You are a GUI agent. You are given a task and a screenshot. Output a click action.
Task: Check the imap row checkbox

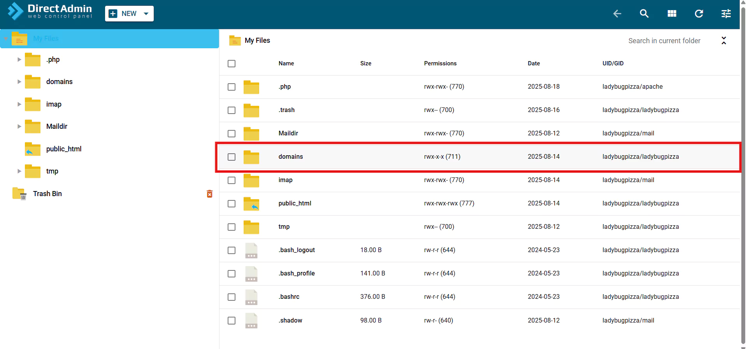(232, 180)
